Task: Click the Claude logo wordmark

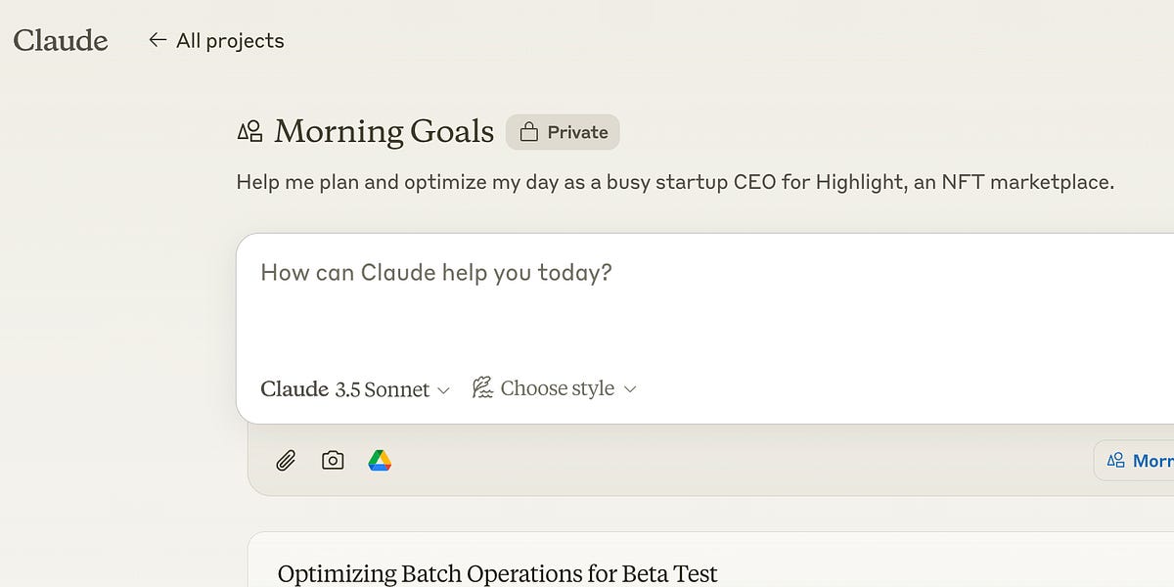Action: pyautogui.click(x=61, y=40)
